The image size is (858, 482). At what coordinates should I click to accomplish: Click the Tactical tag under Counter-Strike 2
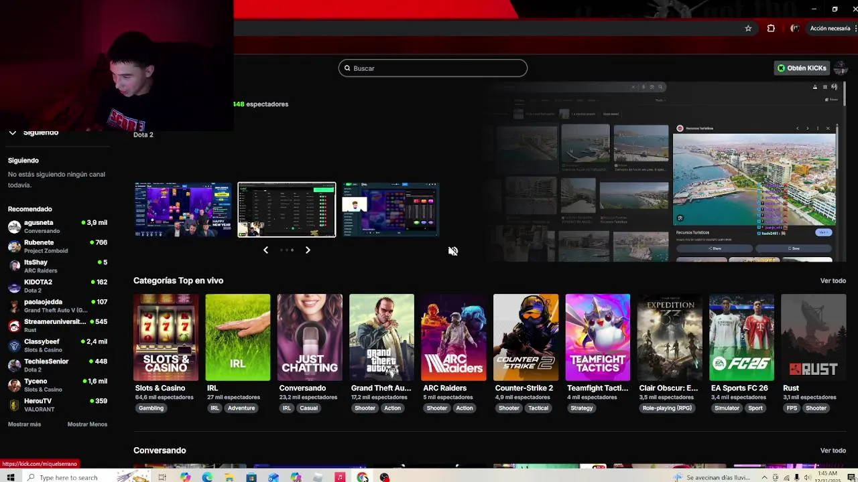click(x=538, y=408)
